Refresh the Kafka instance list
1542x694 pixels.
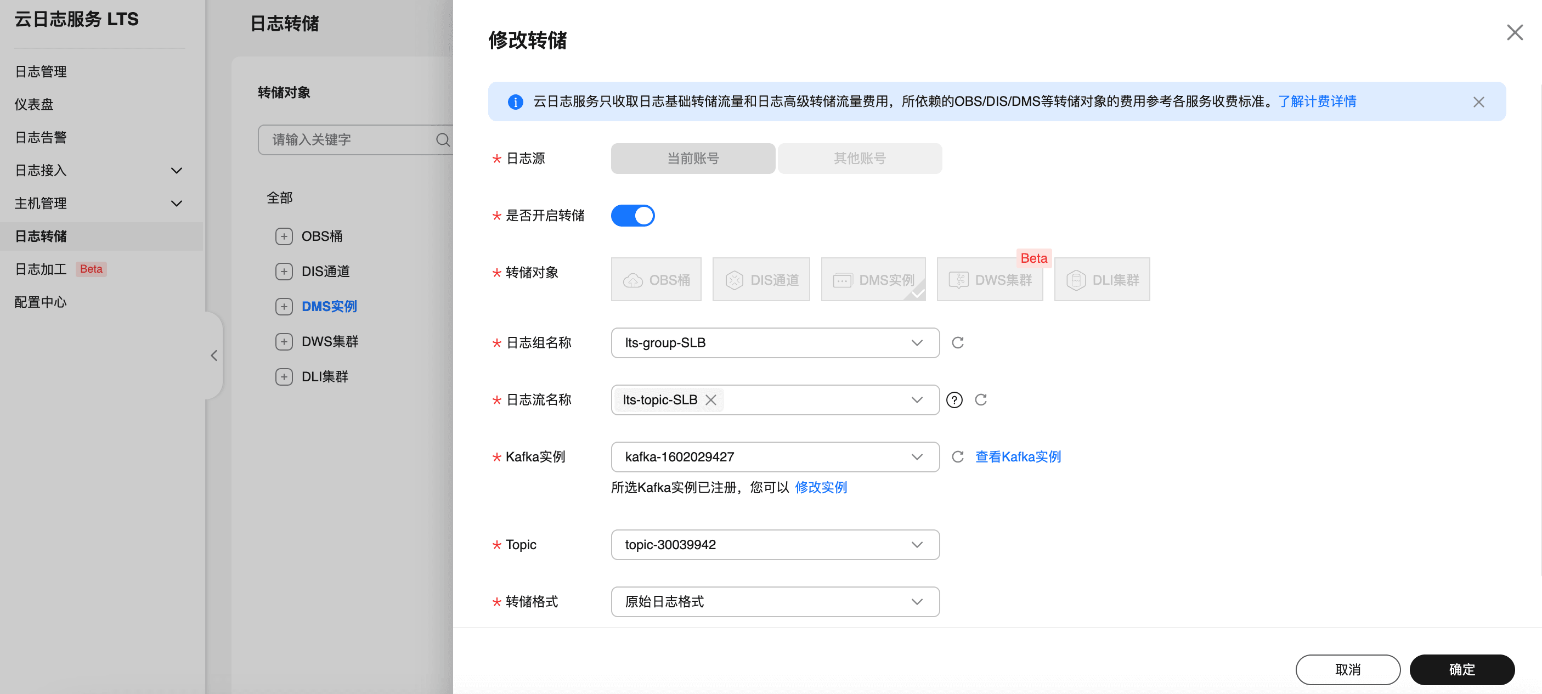(957, 457)
